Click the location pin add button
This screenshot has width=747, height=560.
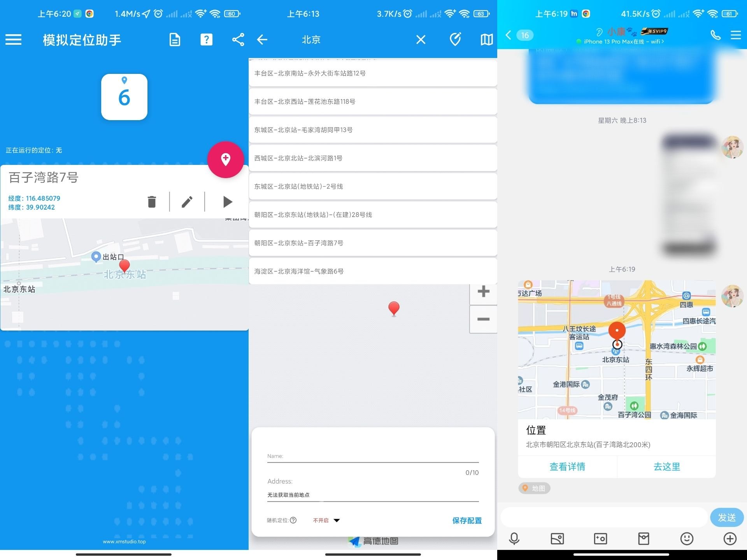225,159
